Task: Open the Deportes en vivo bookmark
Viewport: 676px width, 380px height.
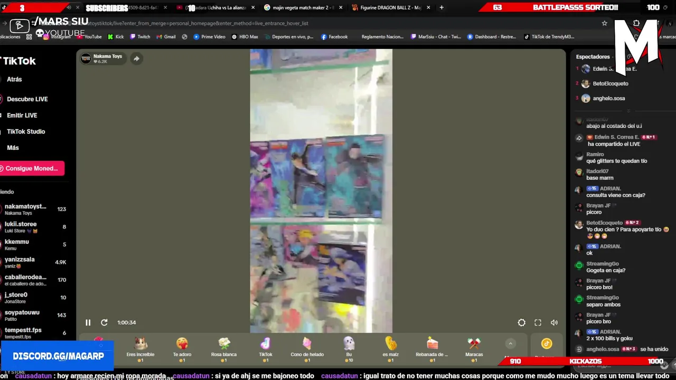Action: pyautogui.click(x=288, y=37)
